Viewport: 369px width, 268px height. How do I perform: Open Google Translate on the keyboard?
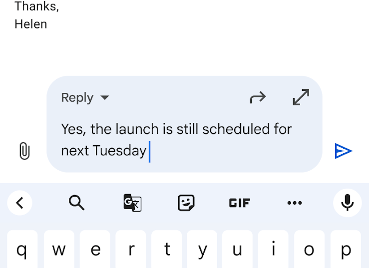pos(132,203)
